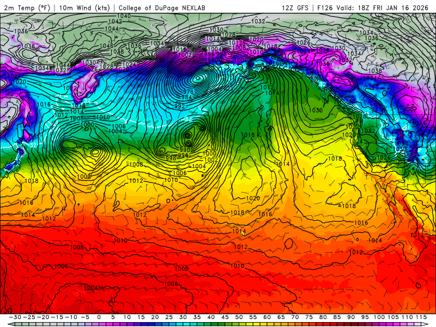Click '65' on the temperature color scale
Viewport: 436px width, 327px height.
281,317
